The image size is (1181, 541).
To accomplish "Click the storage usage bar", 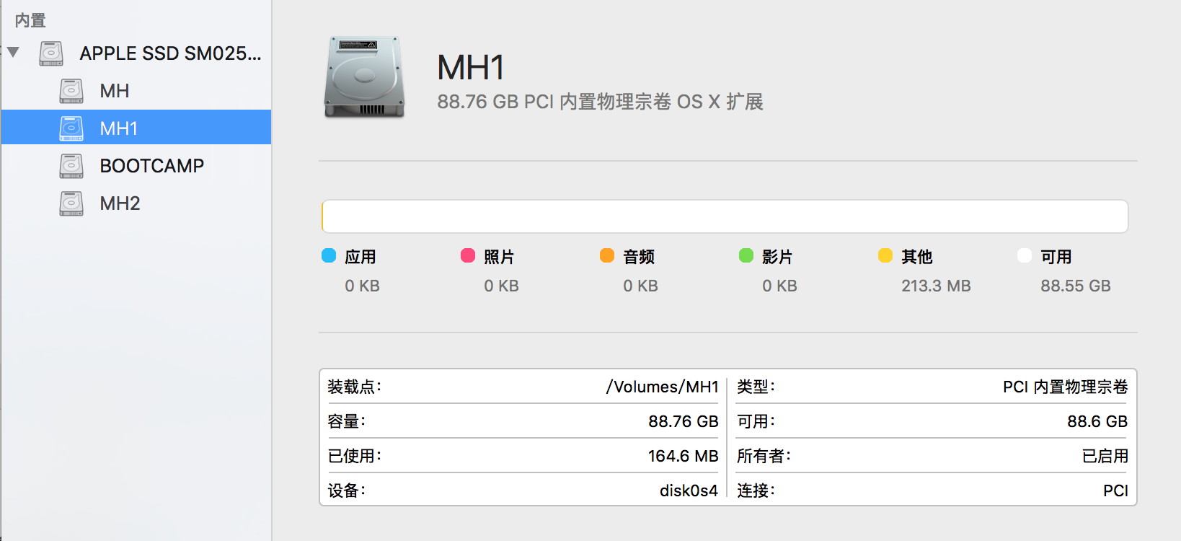I will coord(725,216).
